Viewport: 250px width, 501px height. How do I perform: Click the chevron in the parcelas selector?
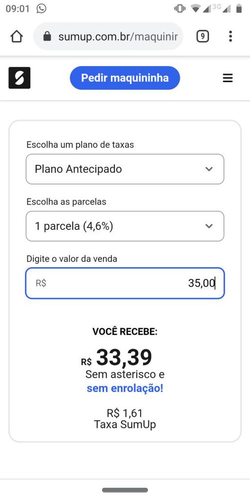pyautogui.click(x=209, y=226)
